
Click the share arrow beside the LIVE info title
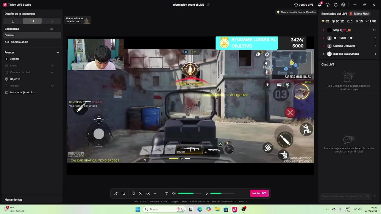tap(209, 5)
